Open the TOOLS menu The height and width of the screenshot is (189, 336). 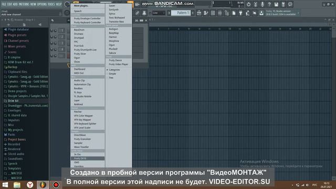[x=51, y=4]
